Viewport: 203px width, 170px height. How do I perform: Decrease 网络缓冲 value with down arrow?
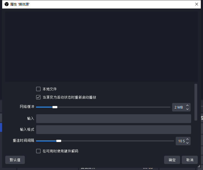[x=188, y=109]
